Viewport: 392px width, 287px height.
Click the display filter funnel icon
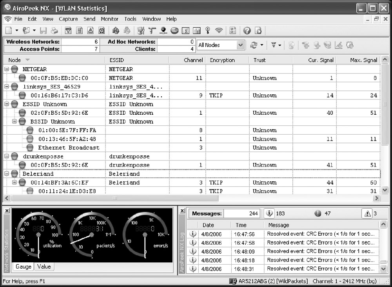click(x=274, y=45)
